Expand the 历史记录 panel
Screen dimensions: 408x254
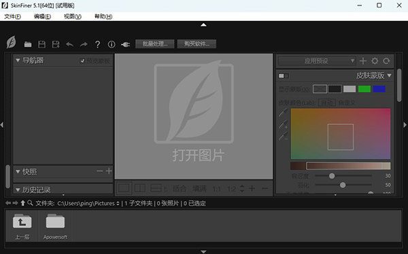point(18,189)
